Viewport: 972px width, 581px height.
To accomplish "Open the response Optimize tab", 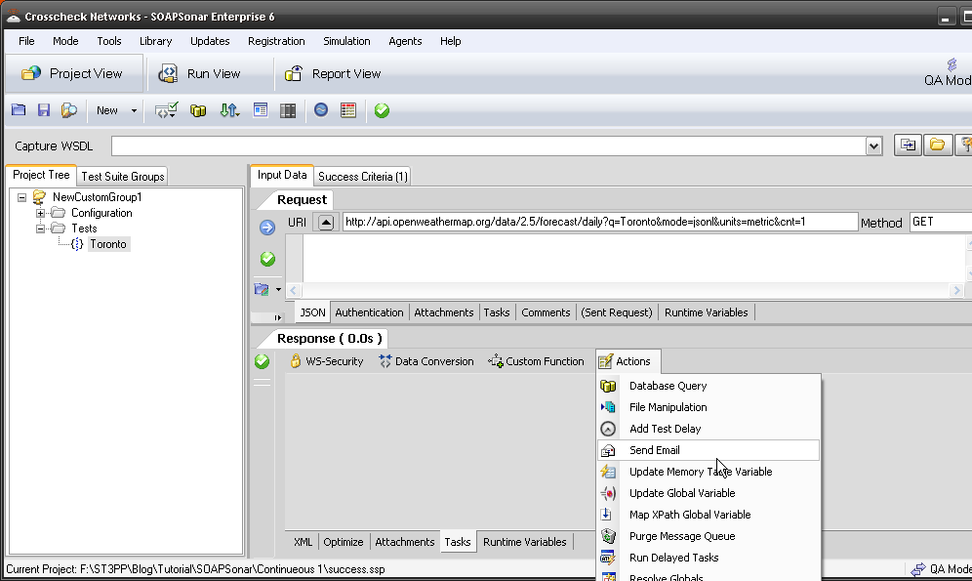I will [x=344, y=542].
